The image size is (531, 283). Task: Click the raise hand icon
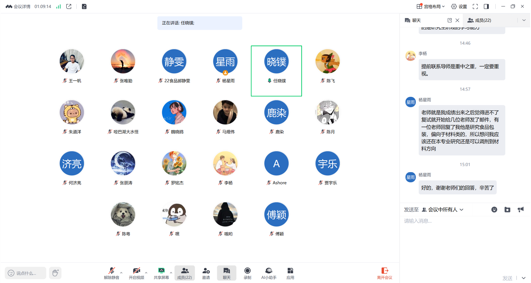pyautogui.click(x=55, y=273)
